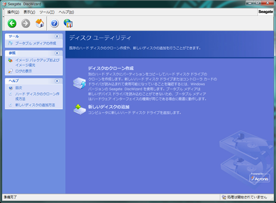Image resolution: width=276 pixels, height=203 pixels.
Task: Click the 準備完了 status text
Action: 10,197
